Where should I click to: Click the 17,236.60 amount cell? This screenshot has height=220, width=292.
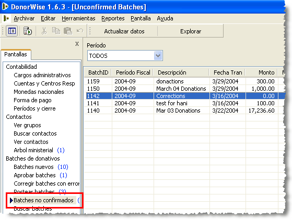coord(262,111)
